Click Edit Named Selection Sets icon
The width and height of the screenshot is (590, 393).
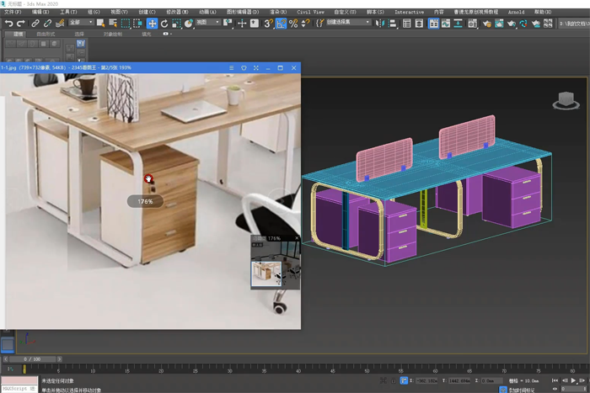click(319, 24)
